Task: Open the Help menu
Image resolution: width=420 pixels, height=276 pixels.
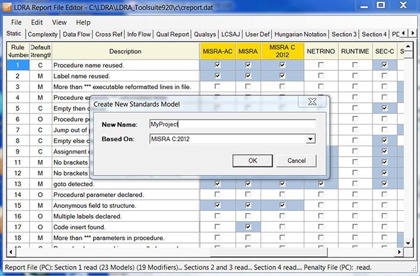Action: pos(83,22)
